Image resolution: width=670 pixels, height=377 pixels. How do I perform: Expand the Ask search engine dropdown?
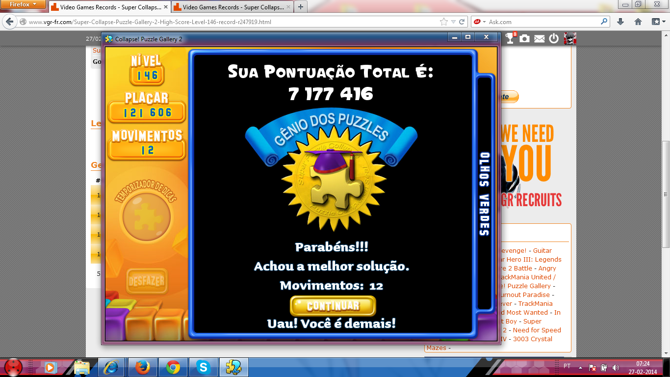[484, 22]
